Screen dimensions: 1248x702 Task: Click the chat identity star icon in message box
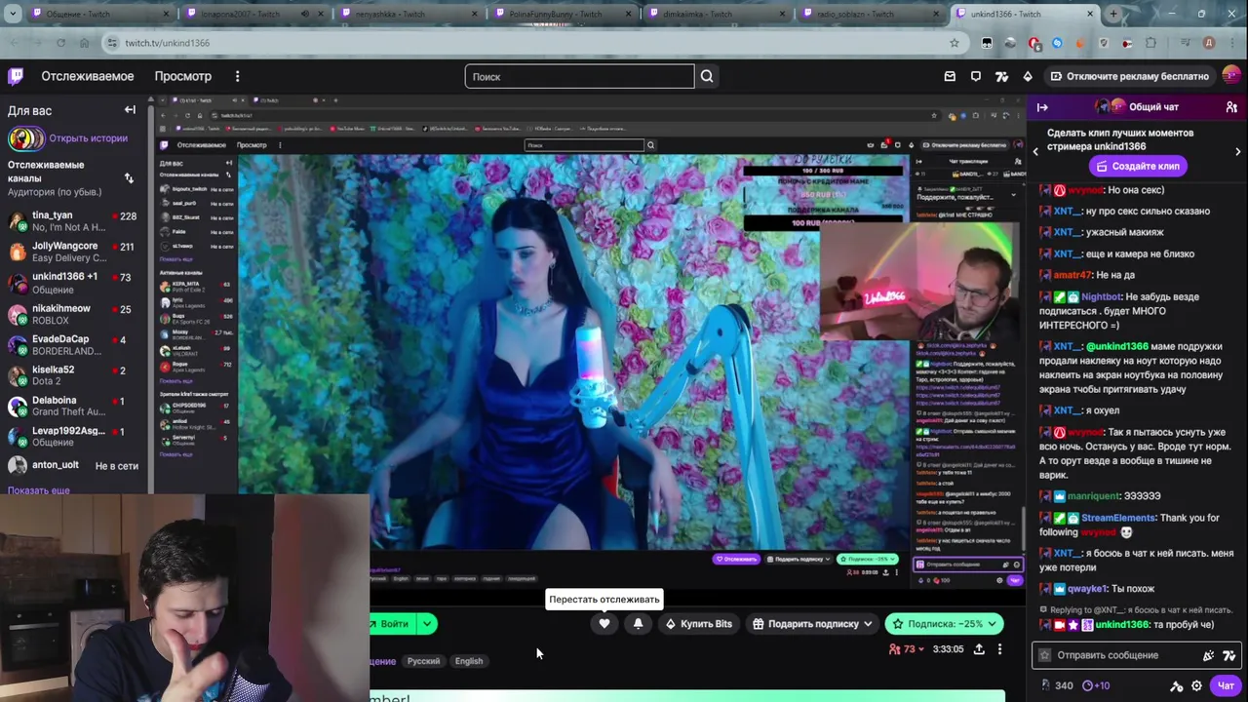1045,655
